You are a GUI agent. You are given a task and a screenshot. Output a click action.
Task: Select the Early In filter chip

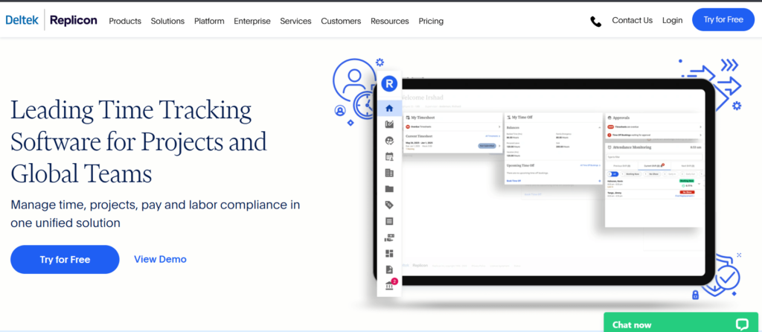670,174
